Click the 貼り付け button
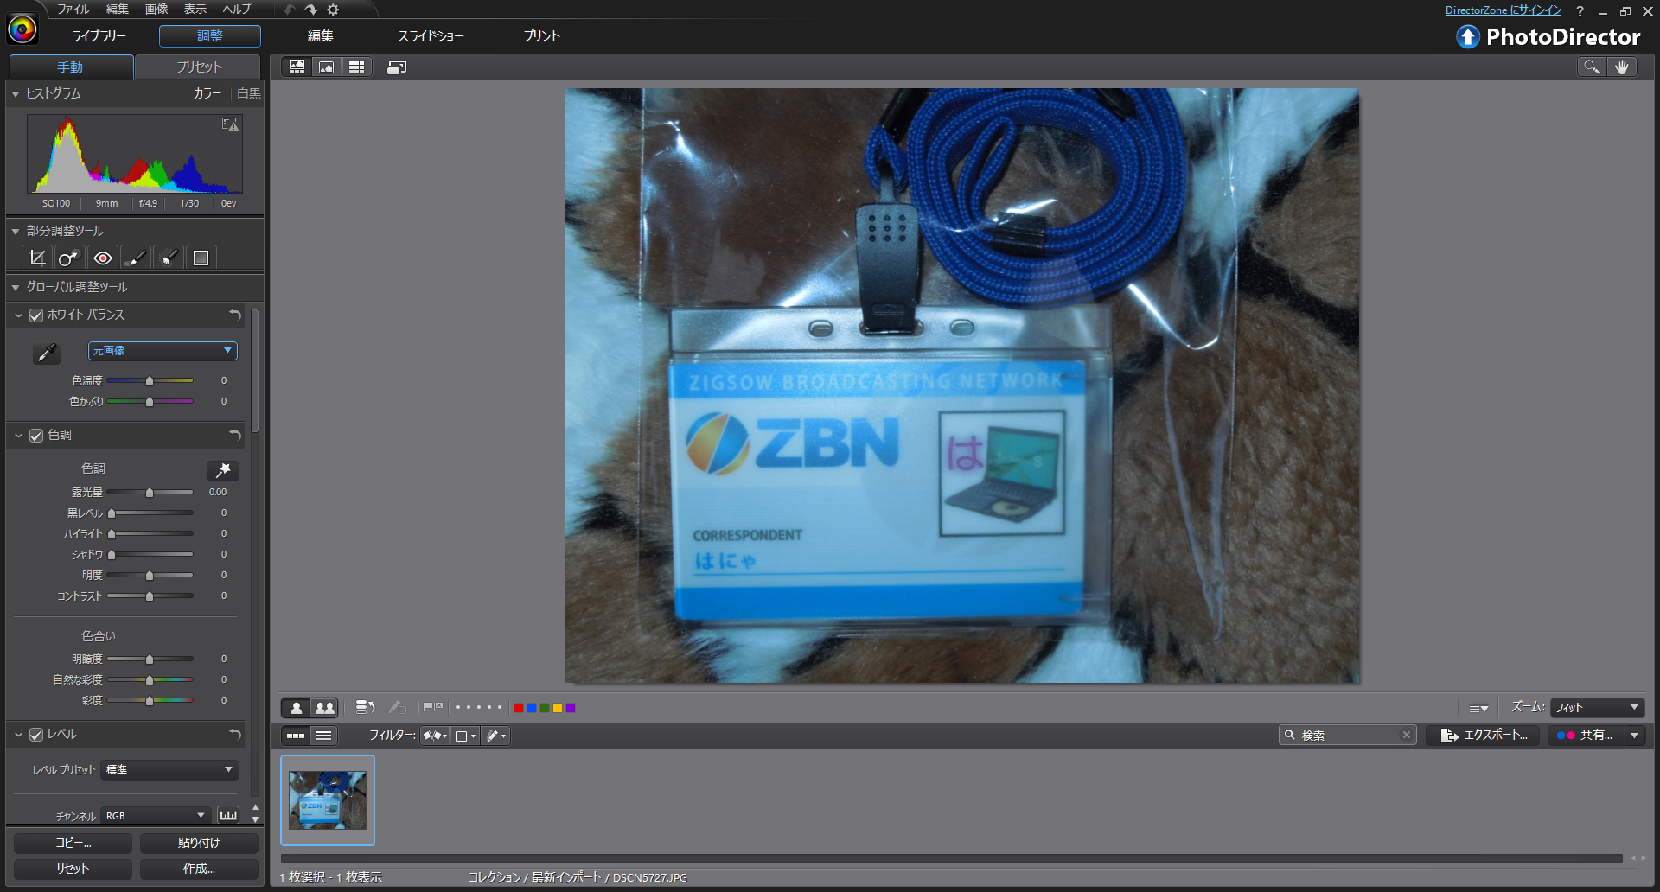 (x=199, y=843)
